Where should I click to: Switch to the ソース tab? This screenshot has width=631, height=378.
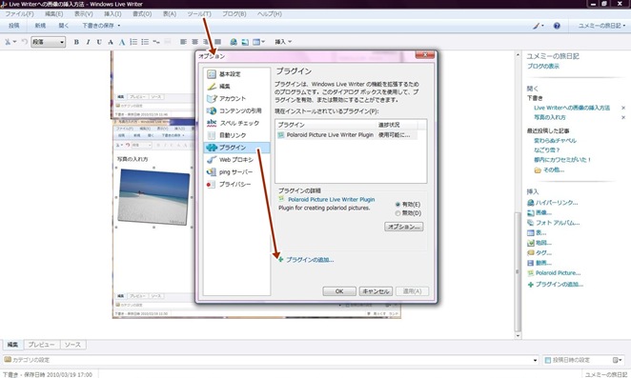pyautogui.click(x=72, y=345)
